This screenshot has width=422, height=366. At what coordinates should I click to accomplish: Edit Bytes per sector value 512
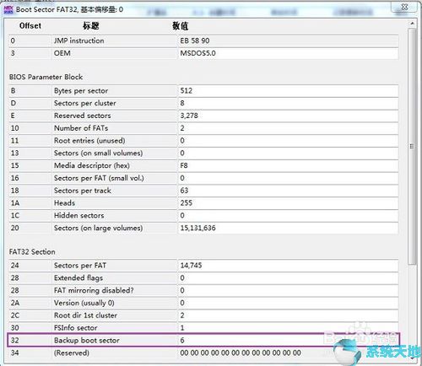click(x=289, y=91)
